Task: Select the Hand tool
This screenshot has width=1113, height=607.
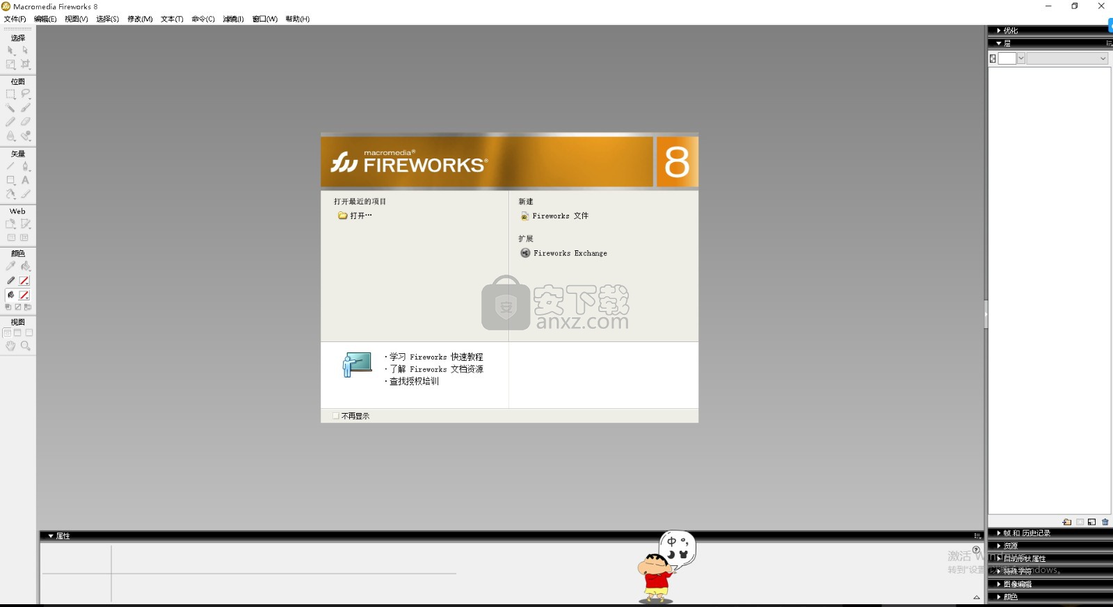Action: [10, 346]
